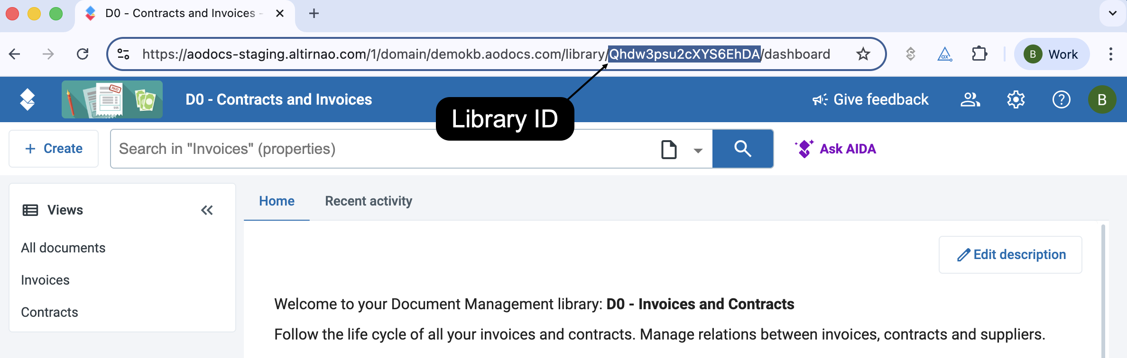Open the green B user avatar
This screenshot has width=1127, height=358.
click(1102, 99)
